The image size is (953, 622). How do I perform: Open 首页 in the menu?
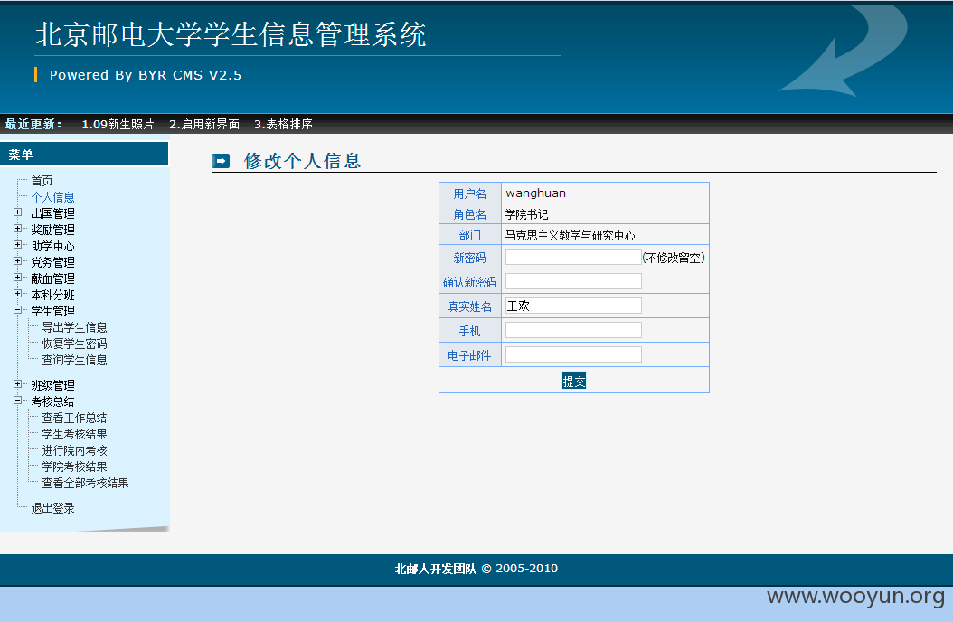pyautogui.click(x=42, y=181)
